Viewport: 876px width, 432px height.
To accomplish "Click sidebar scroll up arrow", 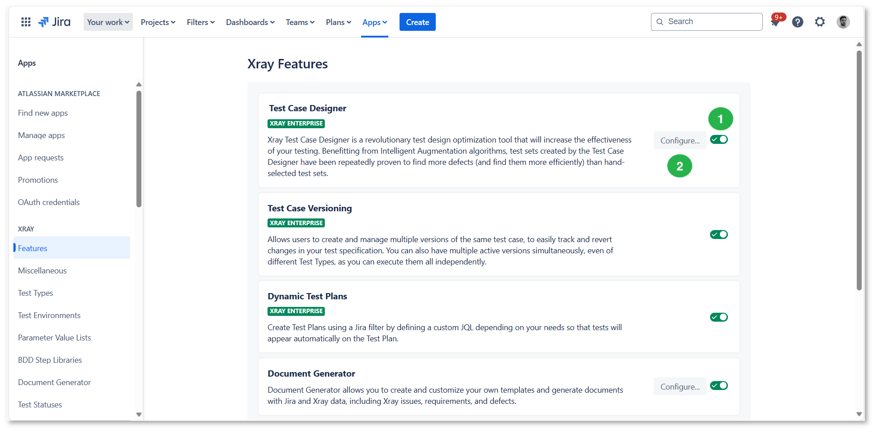I will click(x=139, y=84).
